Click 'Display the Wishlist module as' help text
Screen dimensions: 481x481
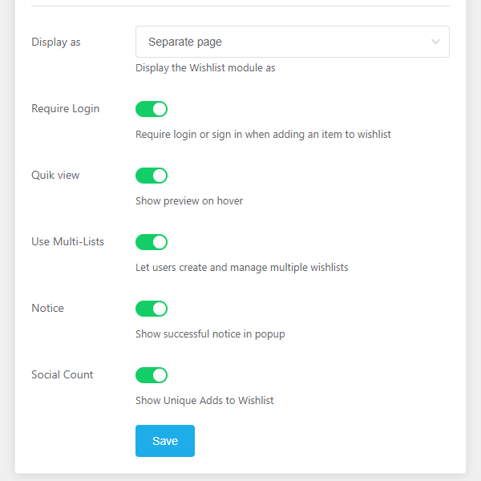click(x=205, y=68)
